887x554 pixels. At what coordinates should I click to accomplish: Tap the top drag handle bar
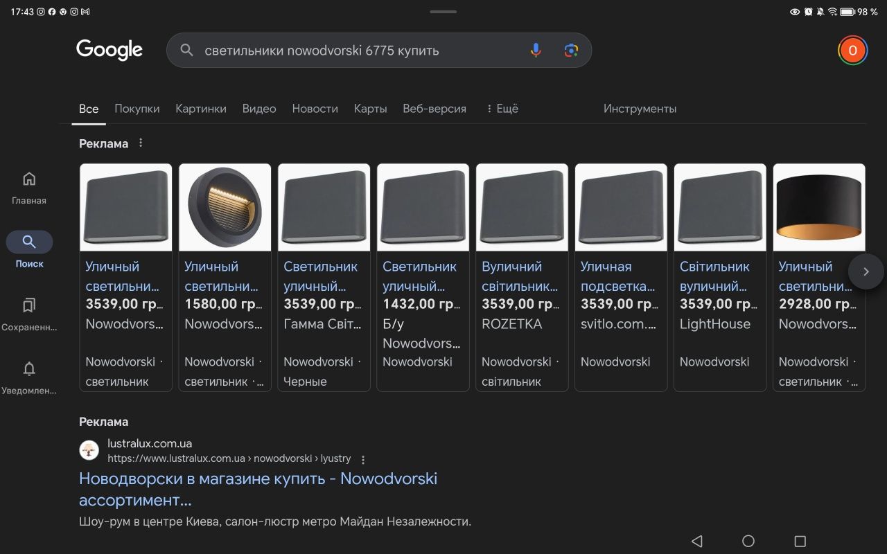tap(443, 12)
